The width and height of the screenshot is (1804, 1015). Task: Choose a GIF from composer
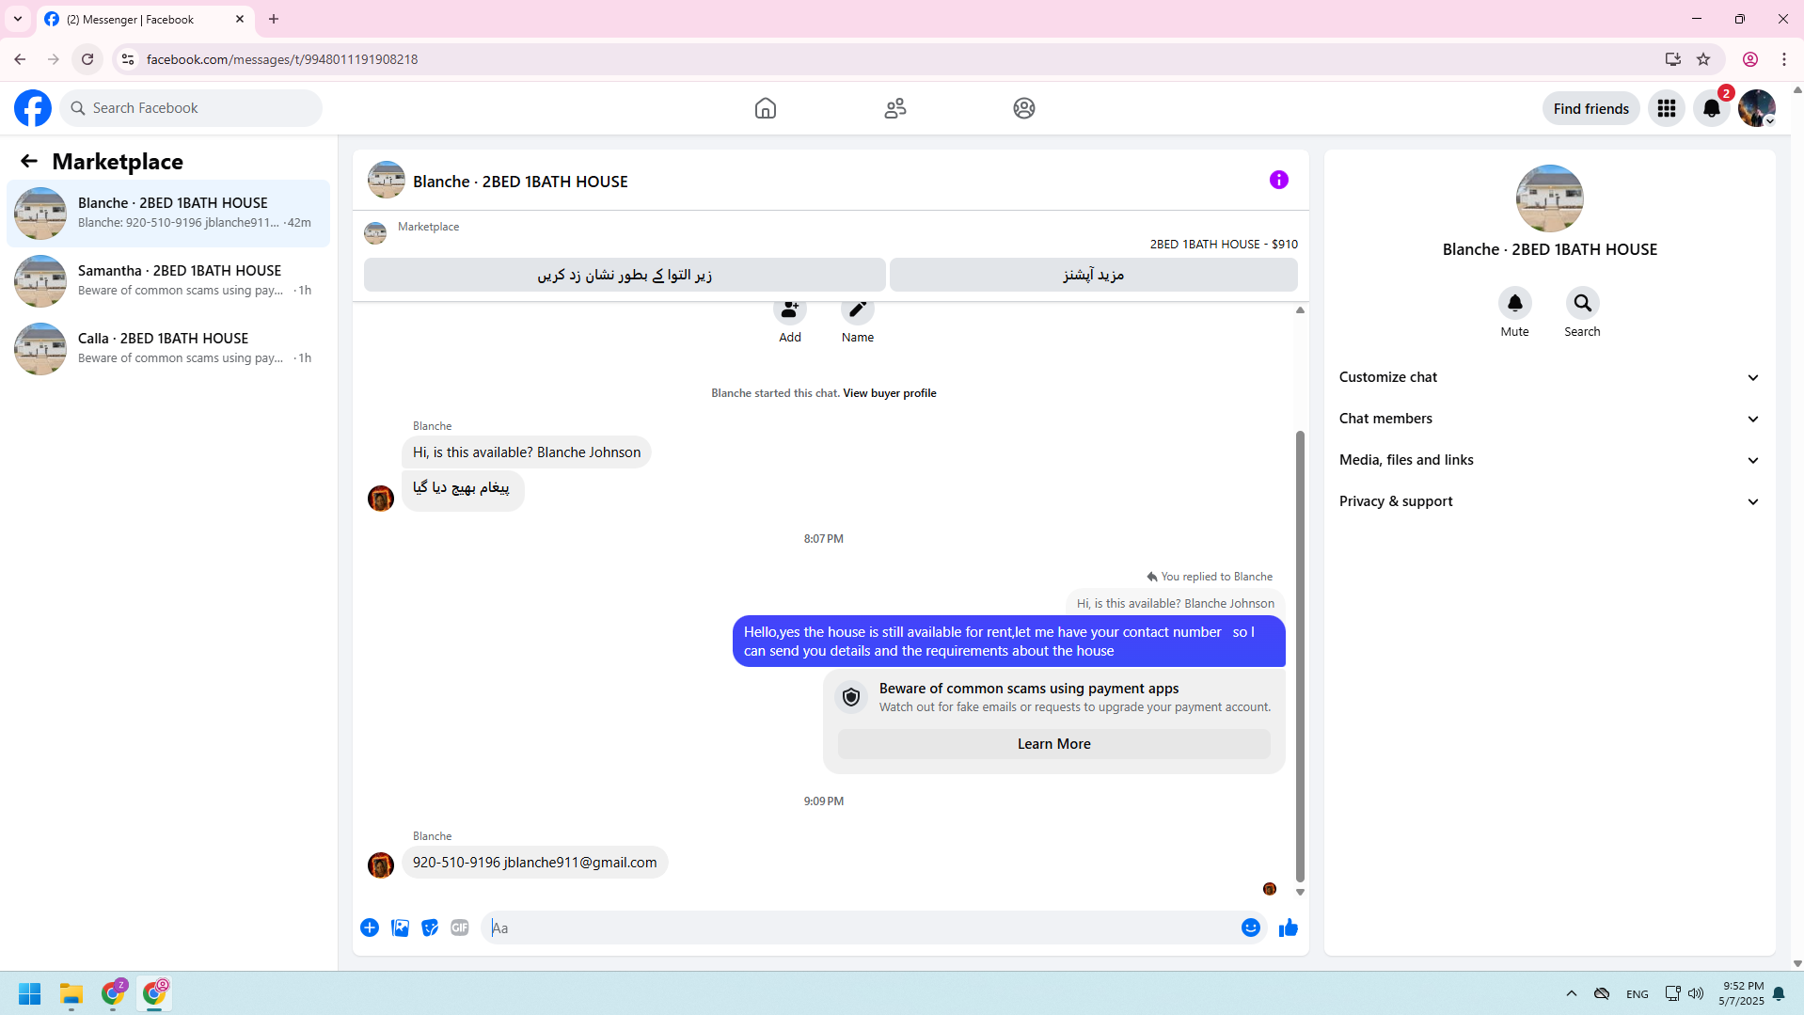(460, 928)
